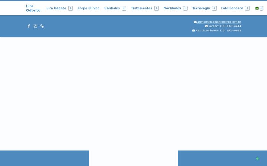Go to Corpo Clínico page

point(88,8)
